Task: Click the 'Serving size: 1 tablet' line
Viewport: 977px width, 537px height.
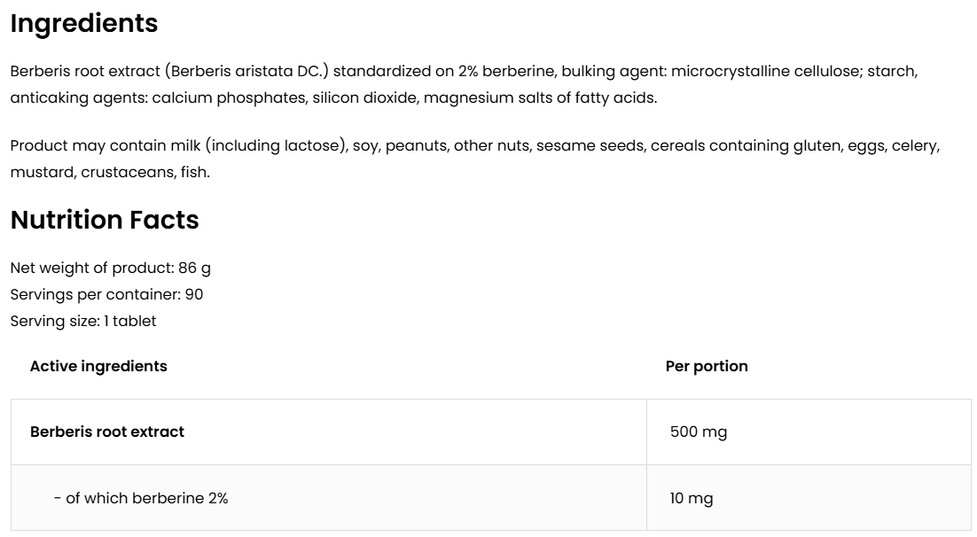Action: 83,321
